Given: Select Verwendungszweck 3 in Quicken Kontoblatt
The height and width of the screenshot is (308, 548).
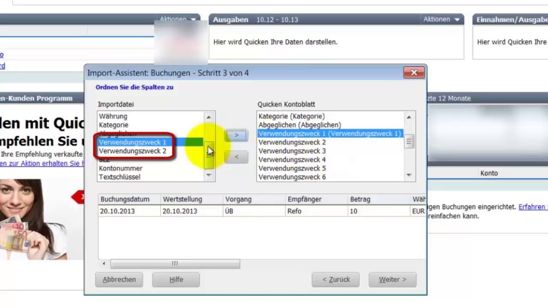Looking at the screenshot, I should click(330, 151).
